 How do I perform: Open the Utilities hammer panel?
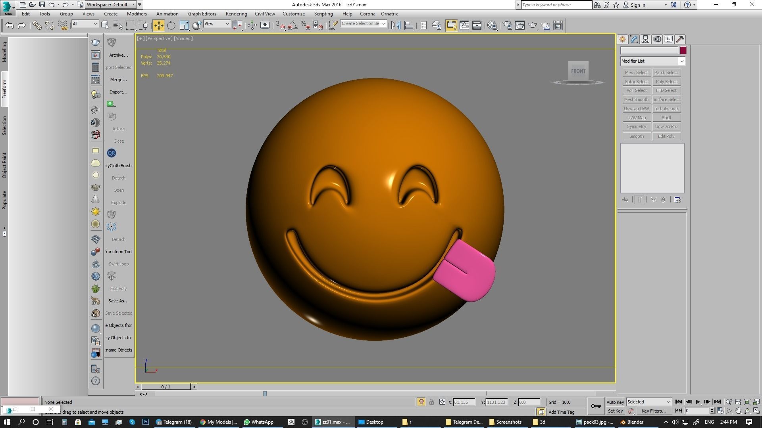tap(680, 39)
